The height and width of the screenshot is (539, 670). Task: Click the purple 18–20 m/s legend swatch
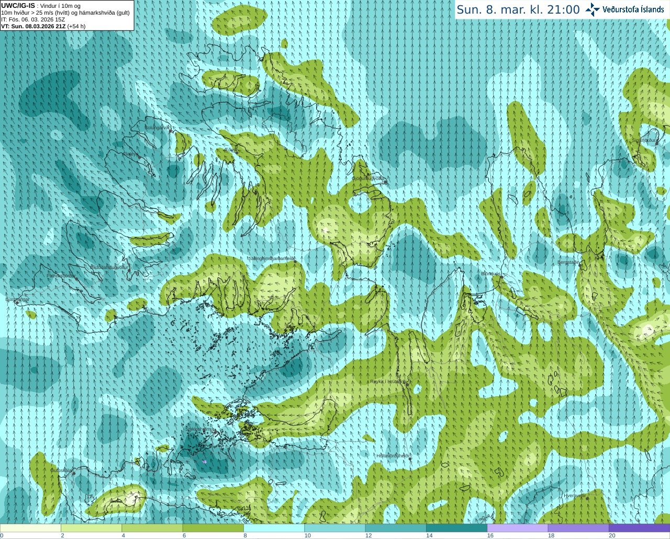pyautogui.click(x=578, y=528)
